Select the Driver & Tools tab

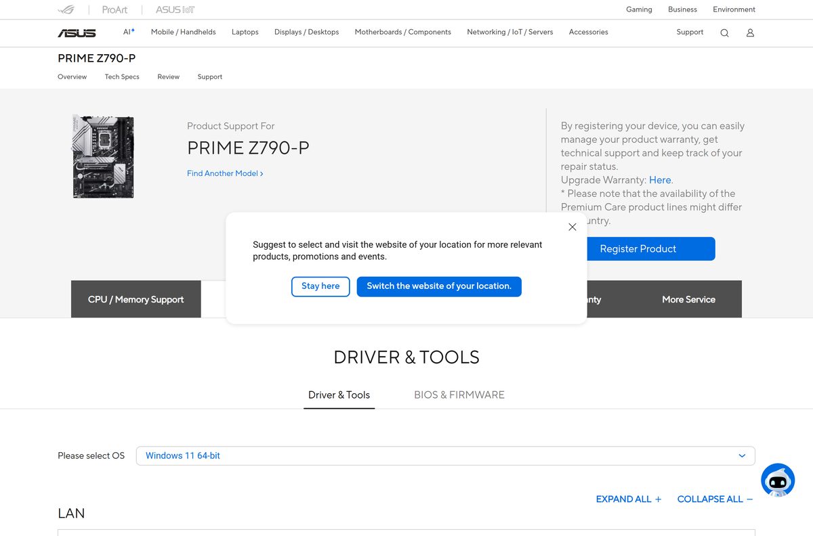(x=339, y=395)
